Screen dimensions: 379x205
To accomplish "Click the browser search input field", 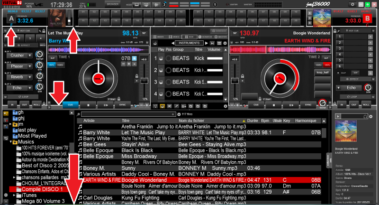I will (128, 114).
